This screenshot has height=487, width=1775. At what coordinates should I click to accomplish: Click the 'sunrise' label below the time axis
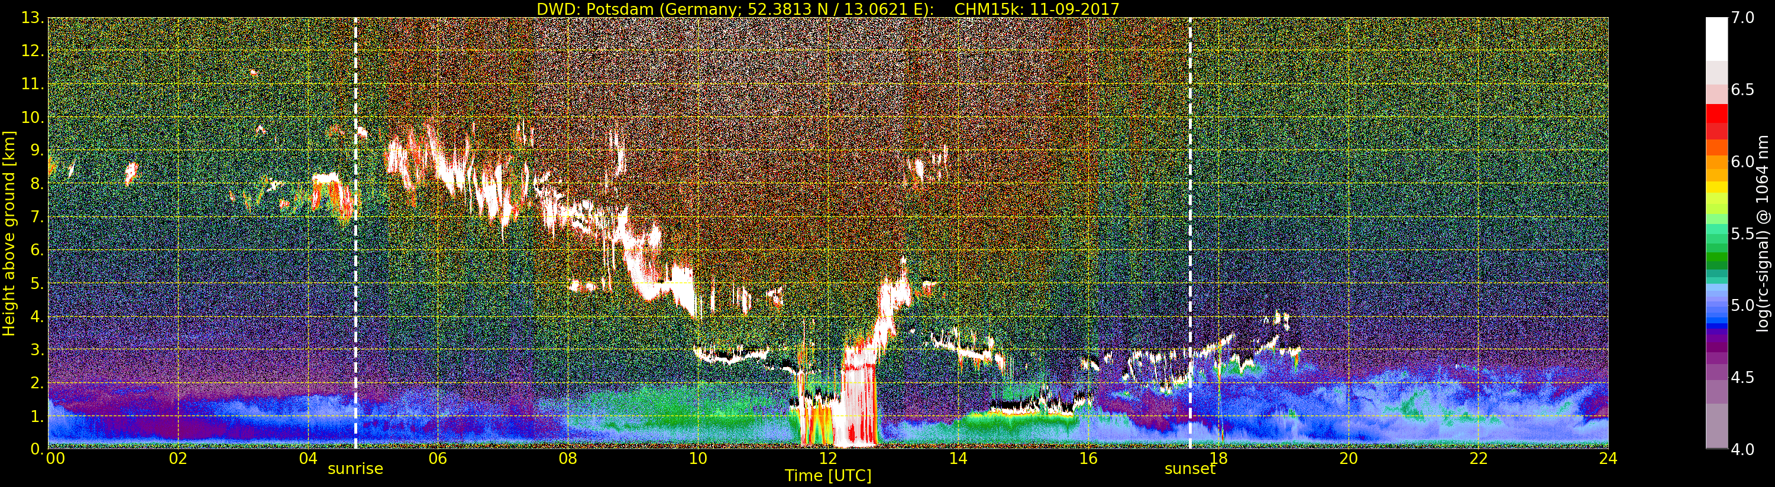pyautogui.click(x=355, y=469)
